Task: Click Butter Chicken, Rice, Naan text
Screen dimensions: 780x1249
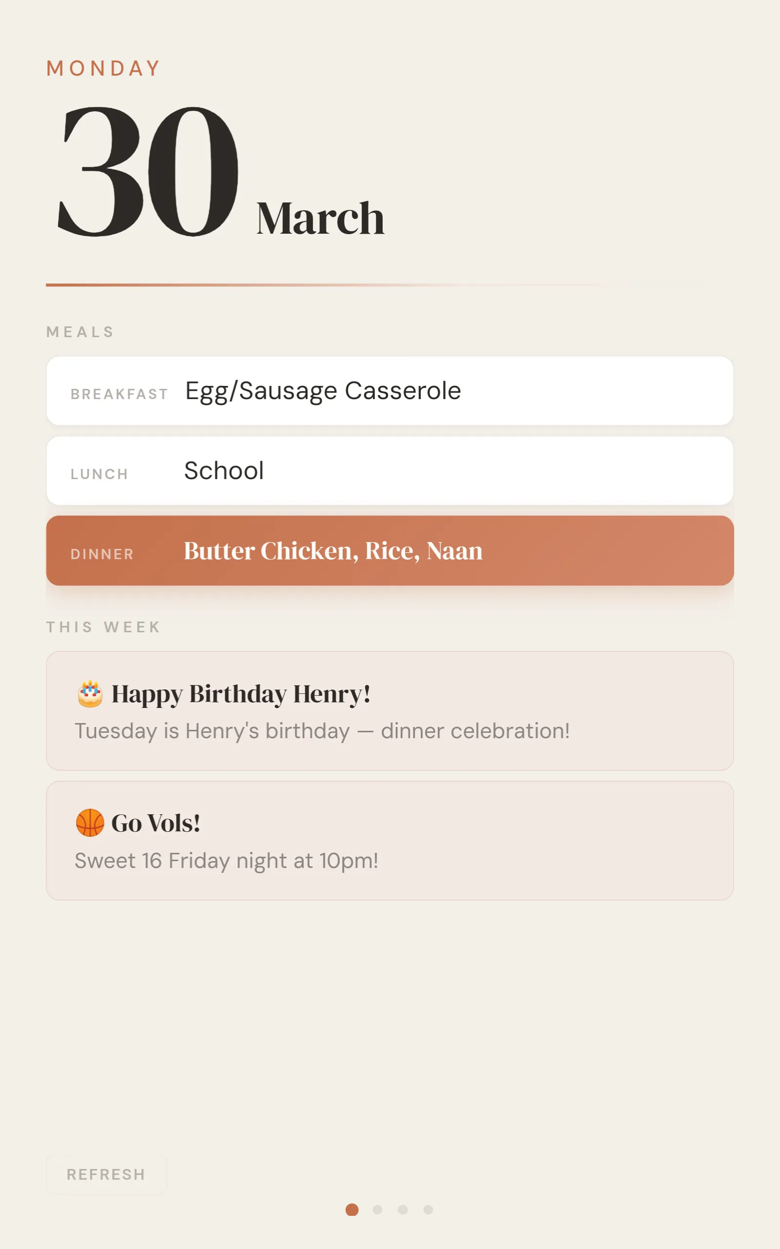Action: point(333,550)
